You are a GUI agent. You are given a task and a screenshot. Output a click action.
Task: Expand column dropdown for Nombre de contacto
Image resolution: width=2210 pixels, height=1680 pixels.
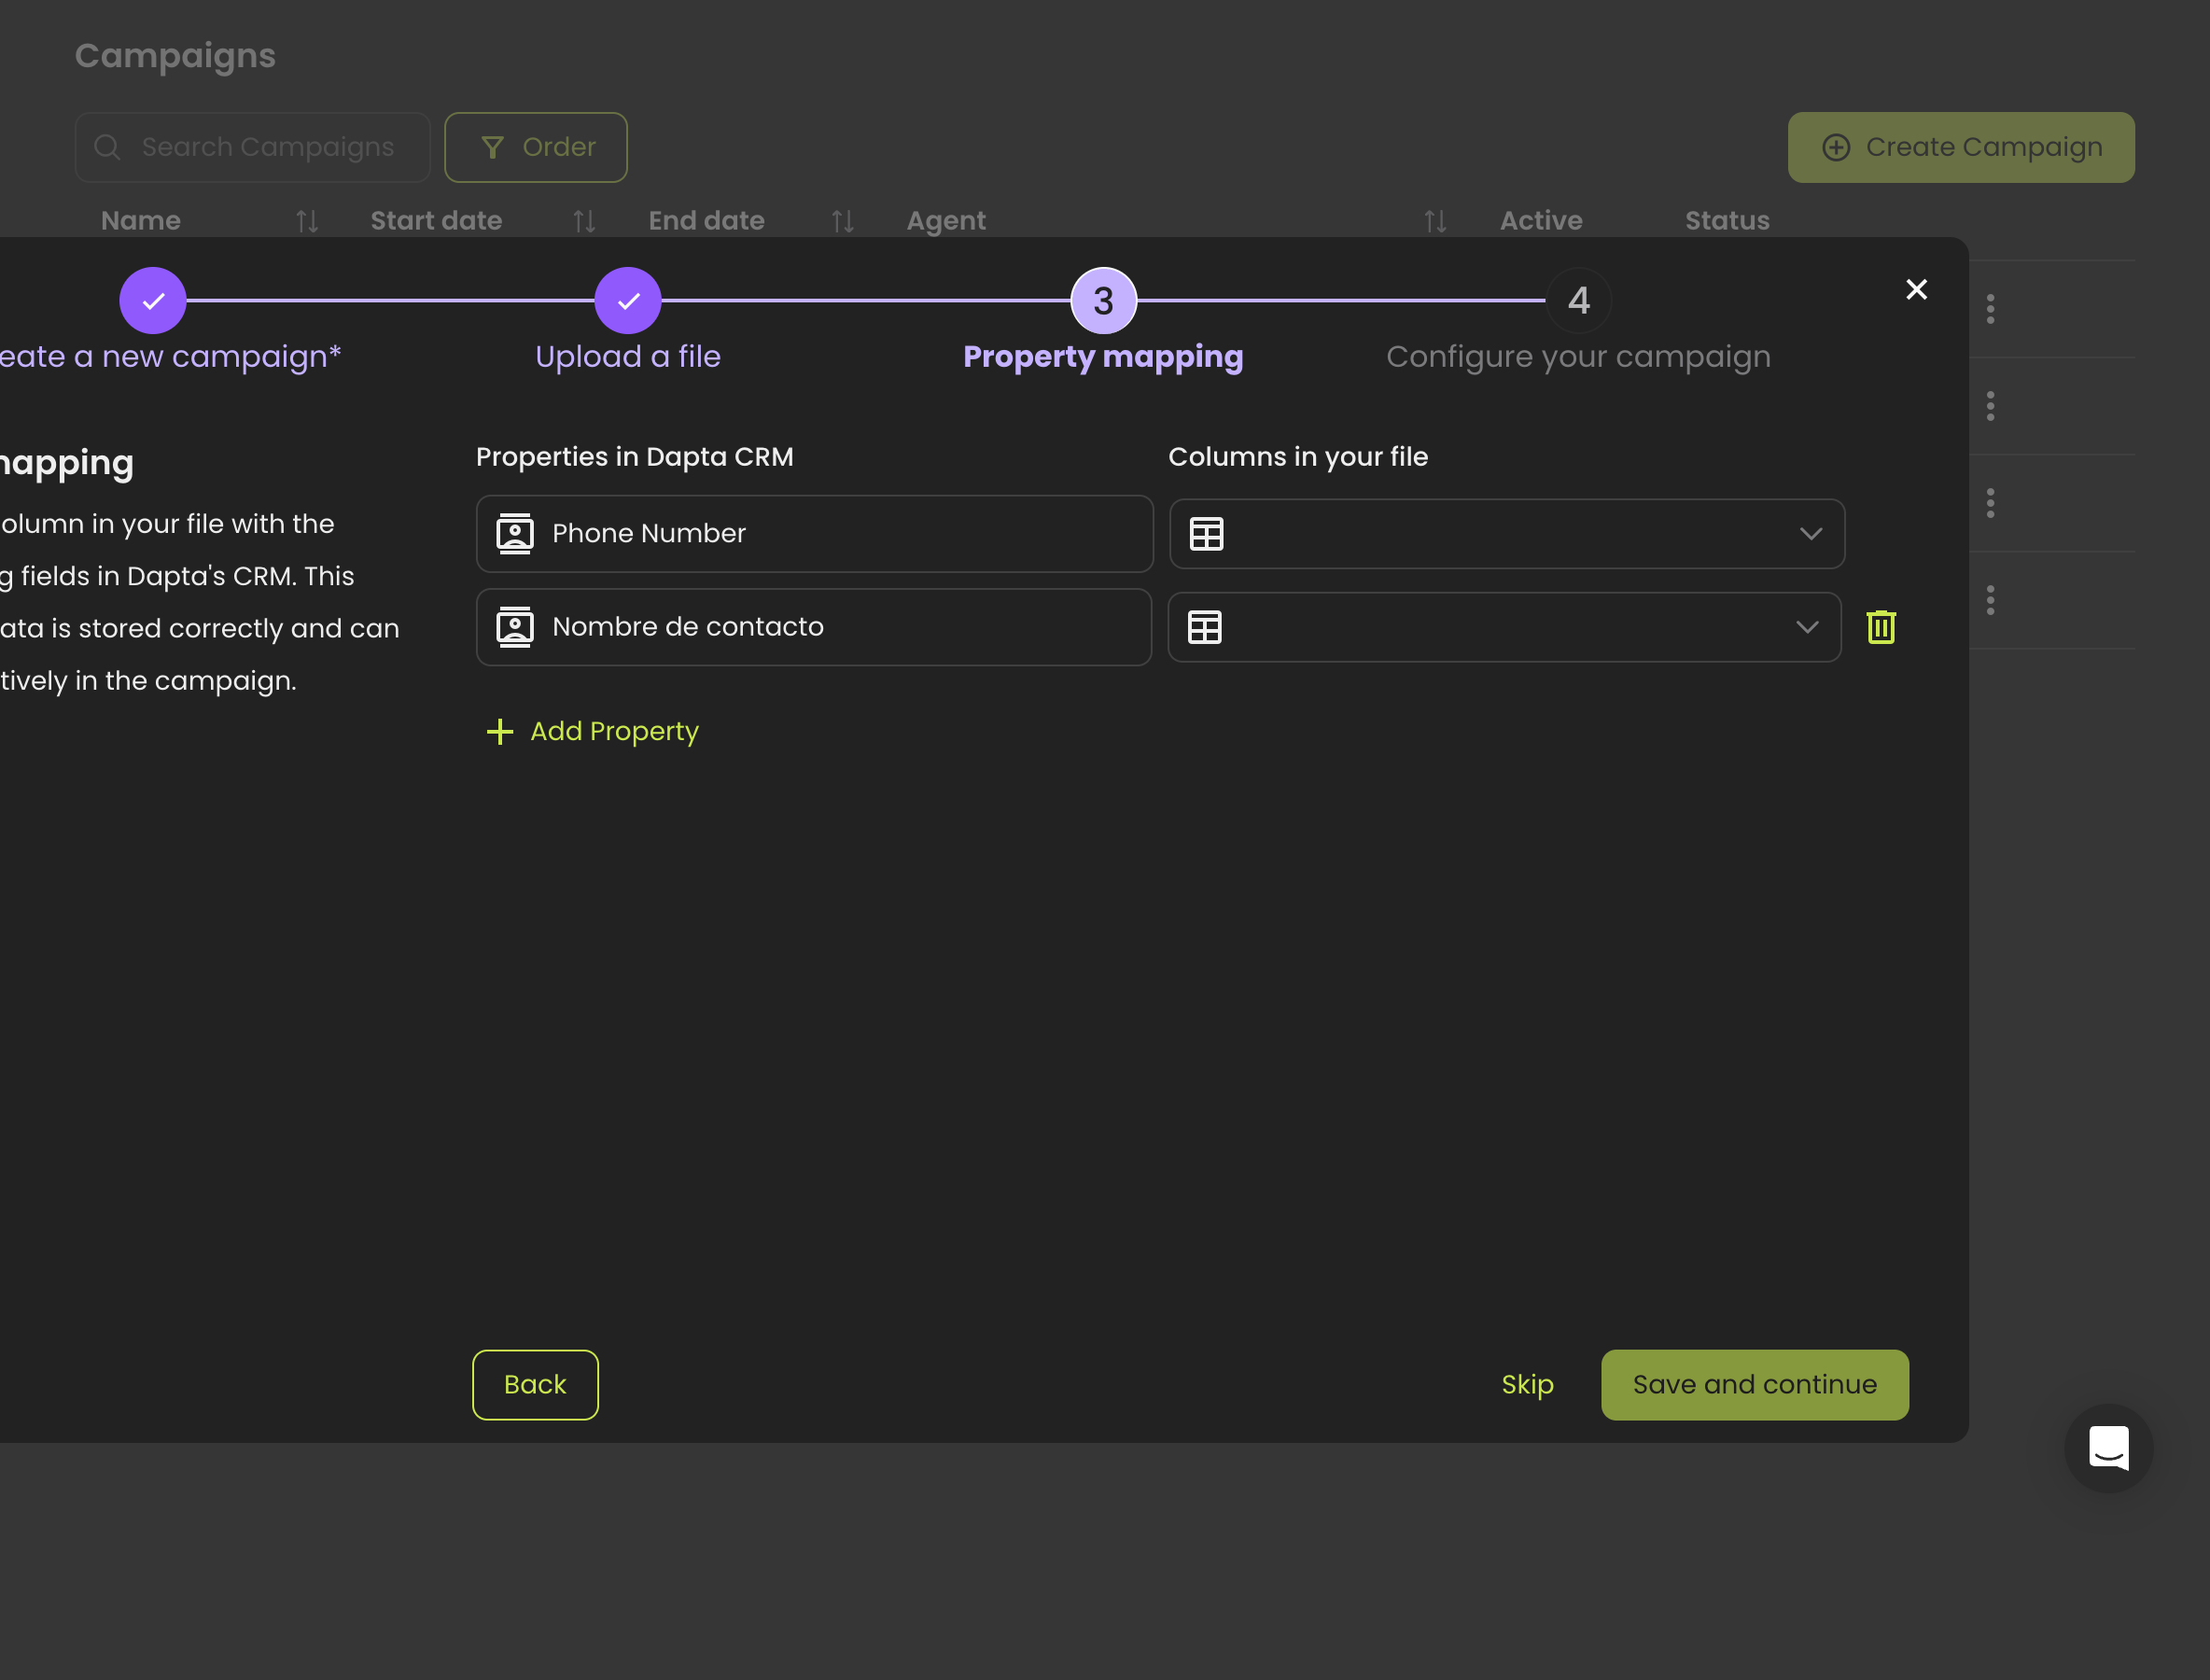tap(1806, 627)
